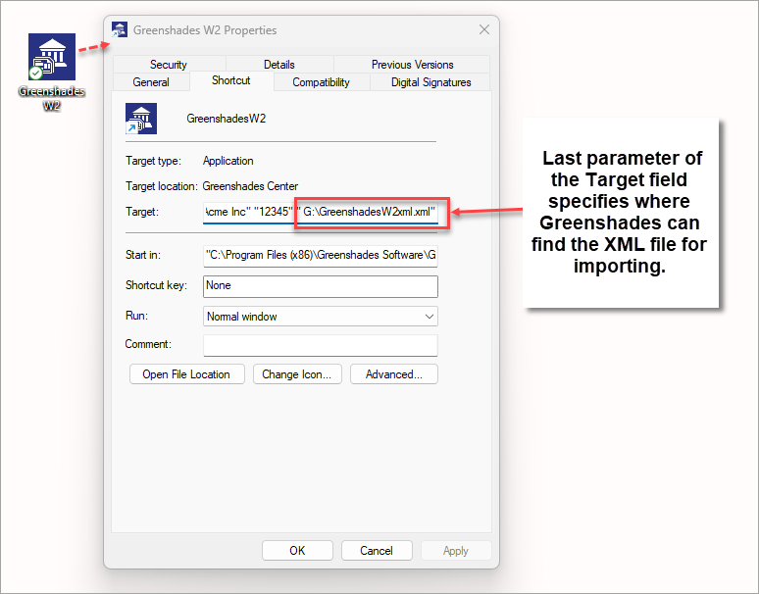Image resolution: width=759 pixels, height=594 pixels.
Task: Open the Advanced shortcut options
Action: tap(394, 374)
